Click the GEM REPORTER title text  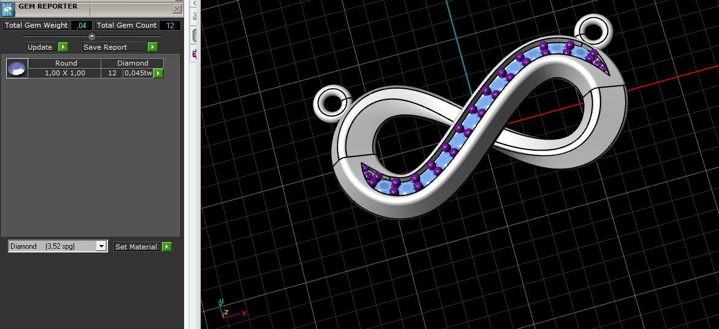[x=48, y=6]
